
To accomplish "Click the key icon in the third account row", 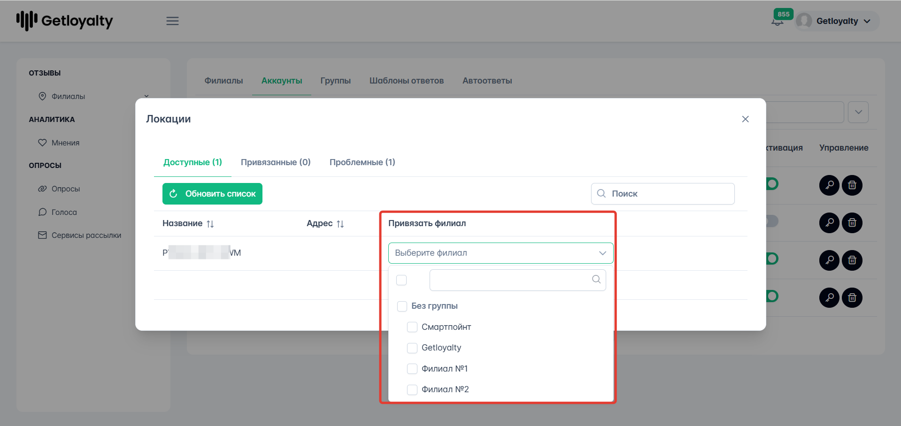I will click(x=830, y=260).
